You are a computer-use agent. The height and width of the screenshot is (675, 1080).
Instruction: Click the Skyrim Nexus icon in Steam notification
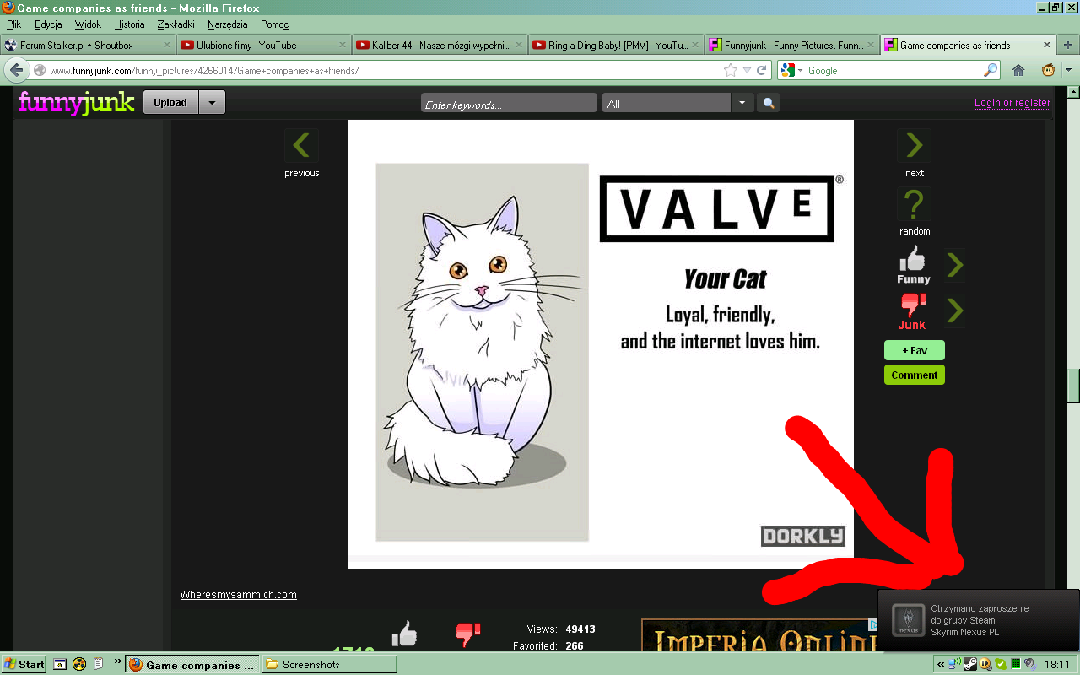pos(909,620)
